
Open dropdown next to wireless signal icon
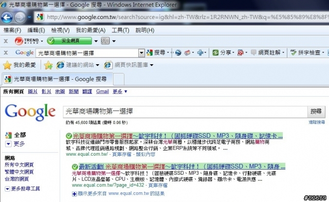coord(114,41)
